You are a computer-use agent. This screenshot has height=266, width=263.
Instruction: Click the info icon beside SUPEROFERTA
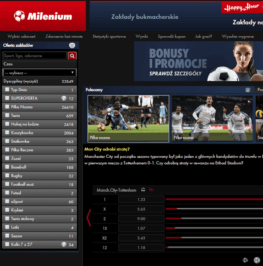coord(64,98)
